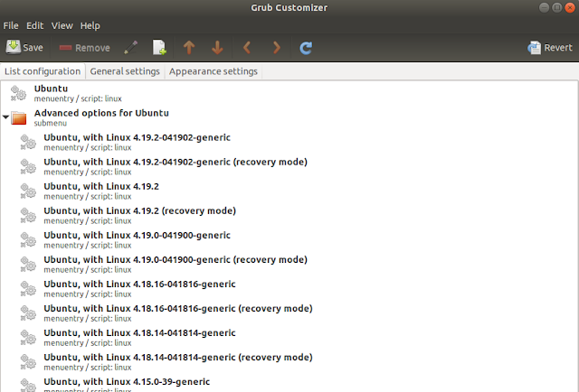This screenshot has height=392, width=579.
Task: Select Linux 4.18.16-041816-generic (recovery mode) entry
Action: (x=289, y=313)
